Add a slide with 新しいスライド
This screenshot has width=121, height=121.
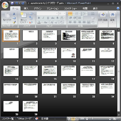pos(24,18)
